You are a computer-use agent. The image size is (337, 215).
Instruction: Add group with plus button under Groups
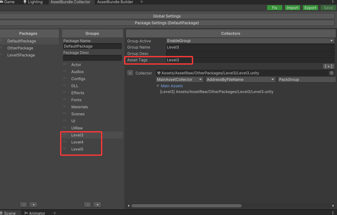pyautogui.click(x=98, y=205)
